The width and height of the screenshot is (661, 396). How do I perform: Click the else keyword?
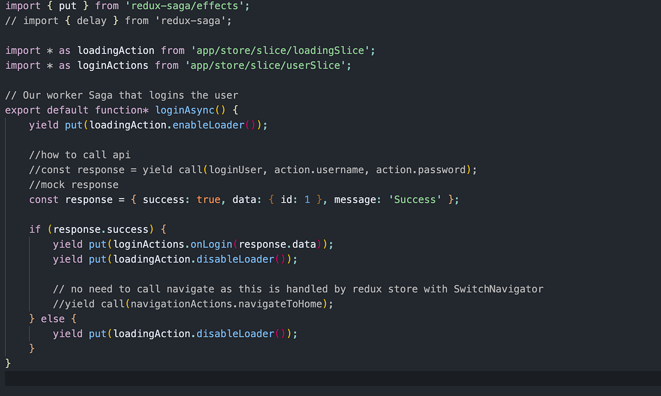click(x=53, y=318)
